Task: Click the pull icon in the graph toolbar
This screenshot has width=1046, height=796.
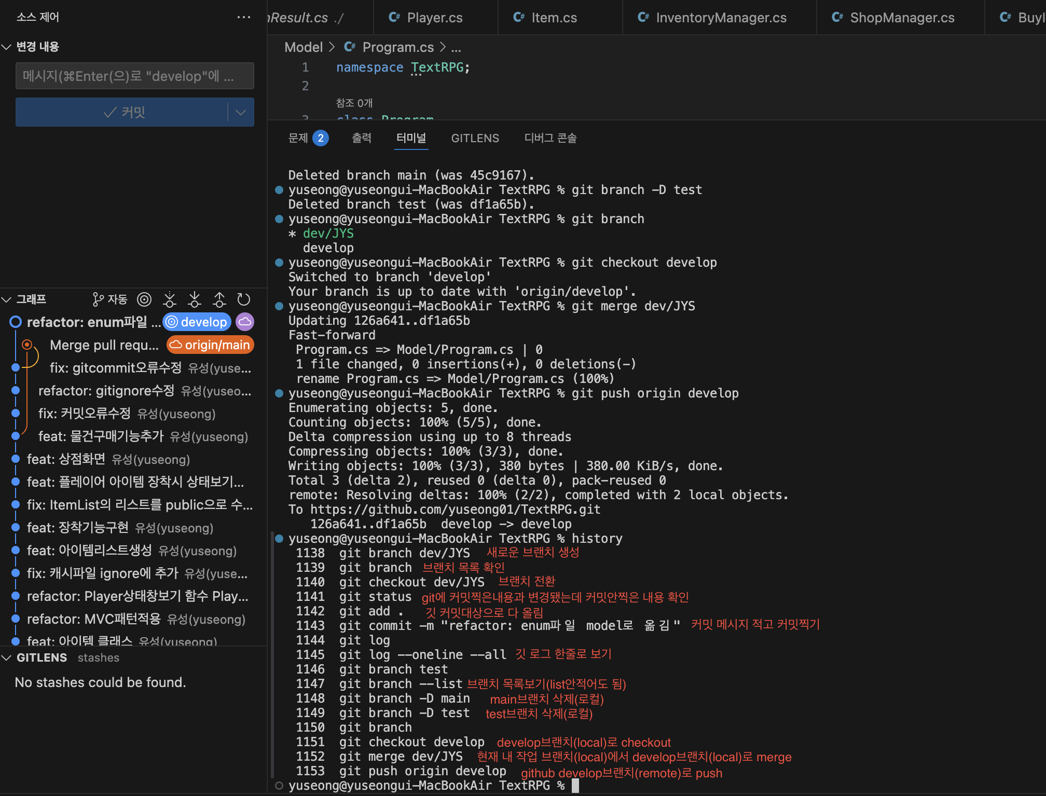Action: (x=195, y=299)
